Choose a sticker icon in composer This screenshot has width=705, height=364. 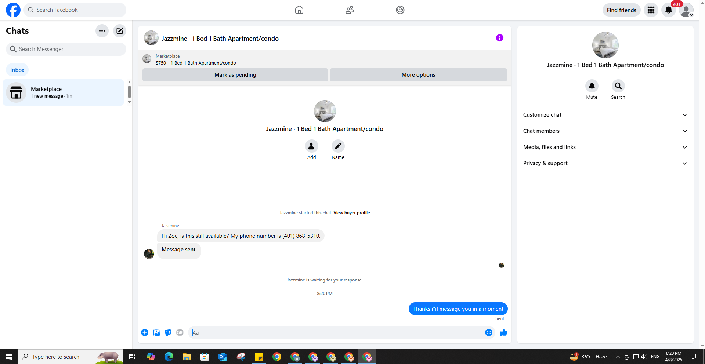pos(168,332)
